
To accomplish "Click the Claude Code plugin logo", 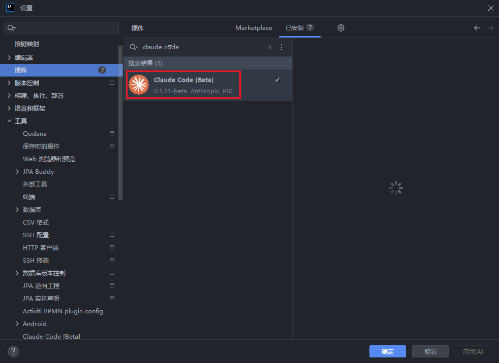I will 139,85.
